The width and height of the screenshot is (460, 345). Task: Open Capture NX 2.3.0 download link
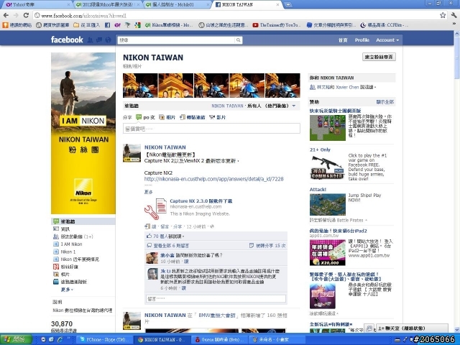pyautogui.click(x=201, y=201)
